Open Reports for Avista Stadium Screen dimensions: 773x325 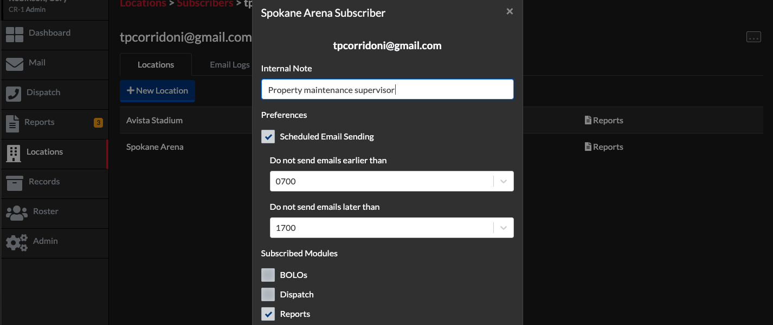[604, 120]
